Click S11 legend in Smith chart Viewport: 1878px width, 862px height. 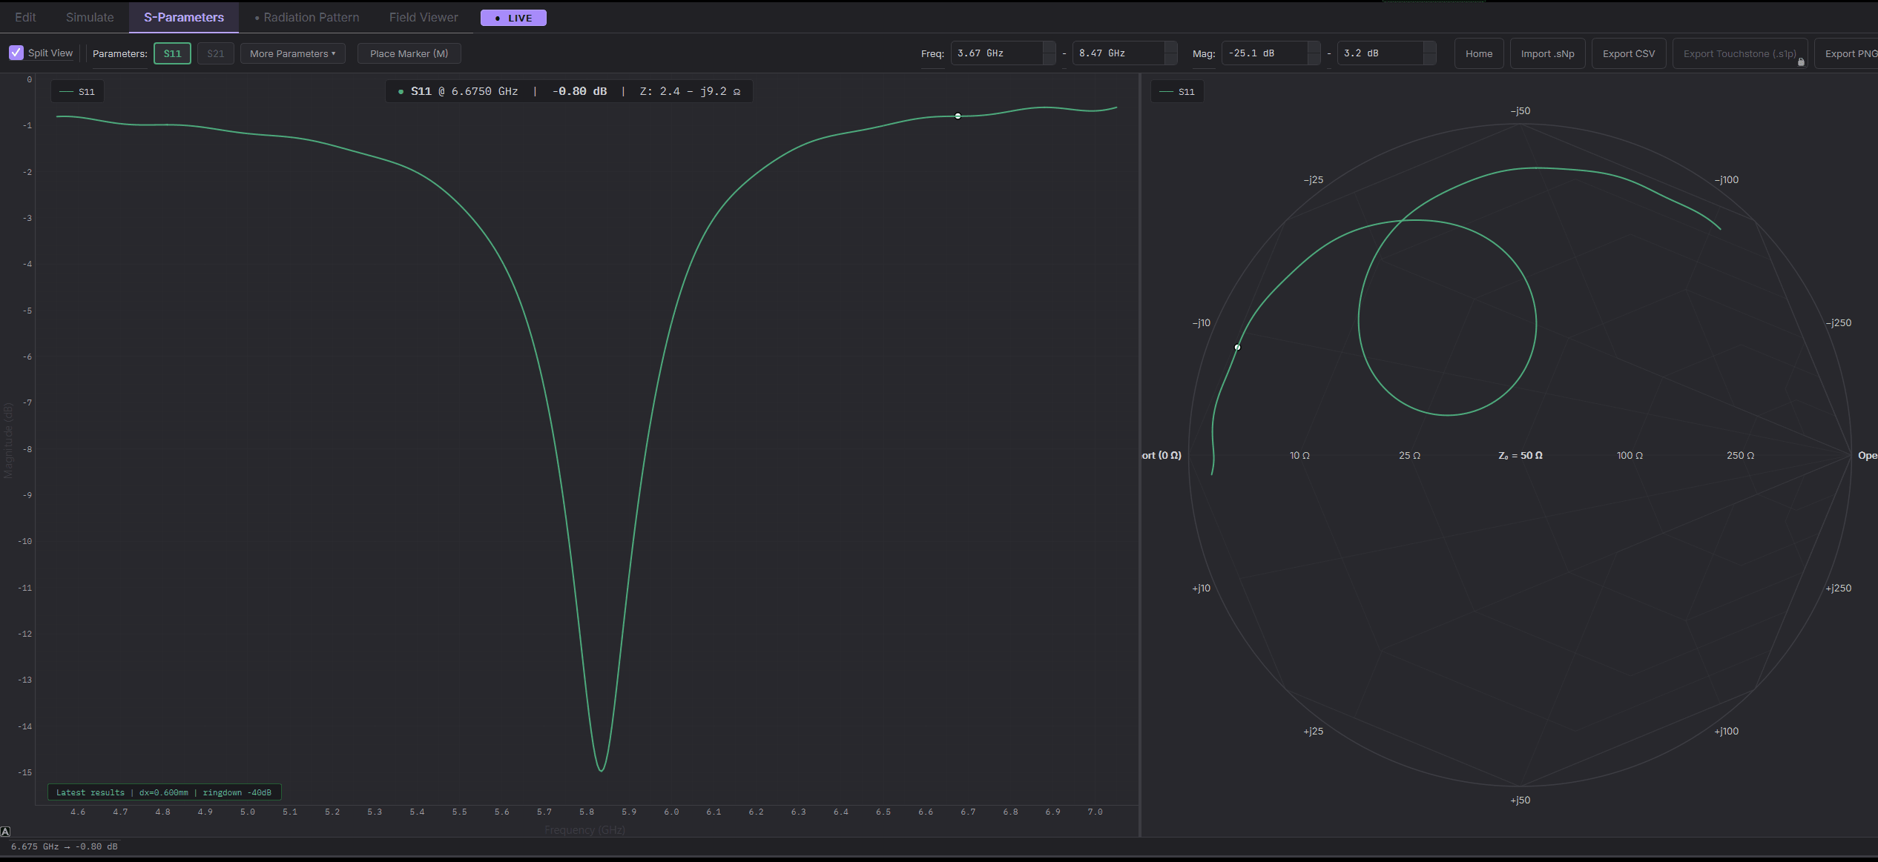pyautogui.click(x=1177, y=92)
